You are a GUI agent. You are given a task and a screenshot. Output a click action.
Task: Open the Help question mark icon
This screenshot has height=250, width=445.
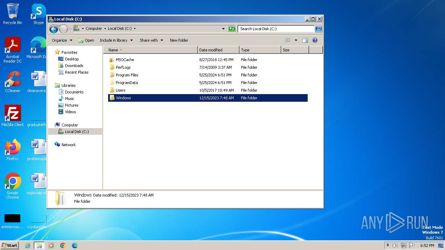coord(315,40)
